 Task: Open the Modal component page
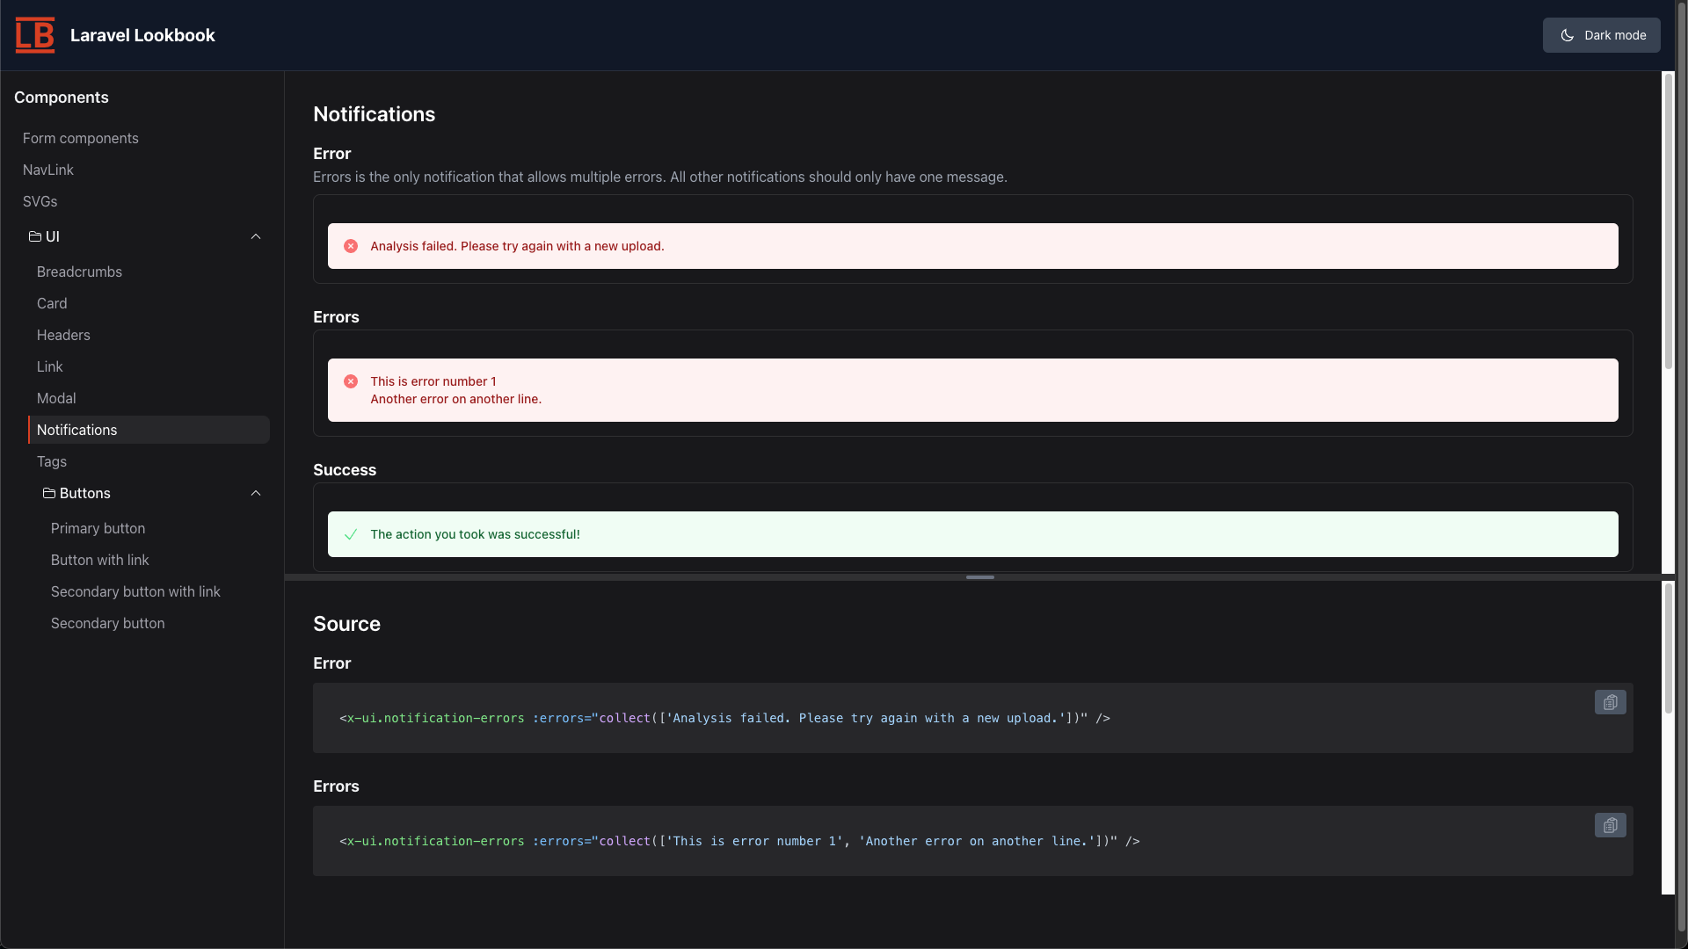[x=56, y=399]
